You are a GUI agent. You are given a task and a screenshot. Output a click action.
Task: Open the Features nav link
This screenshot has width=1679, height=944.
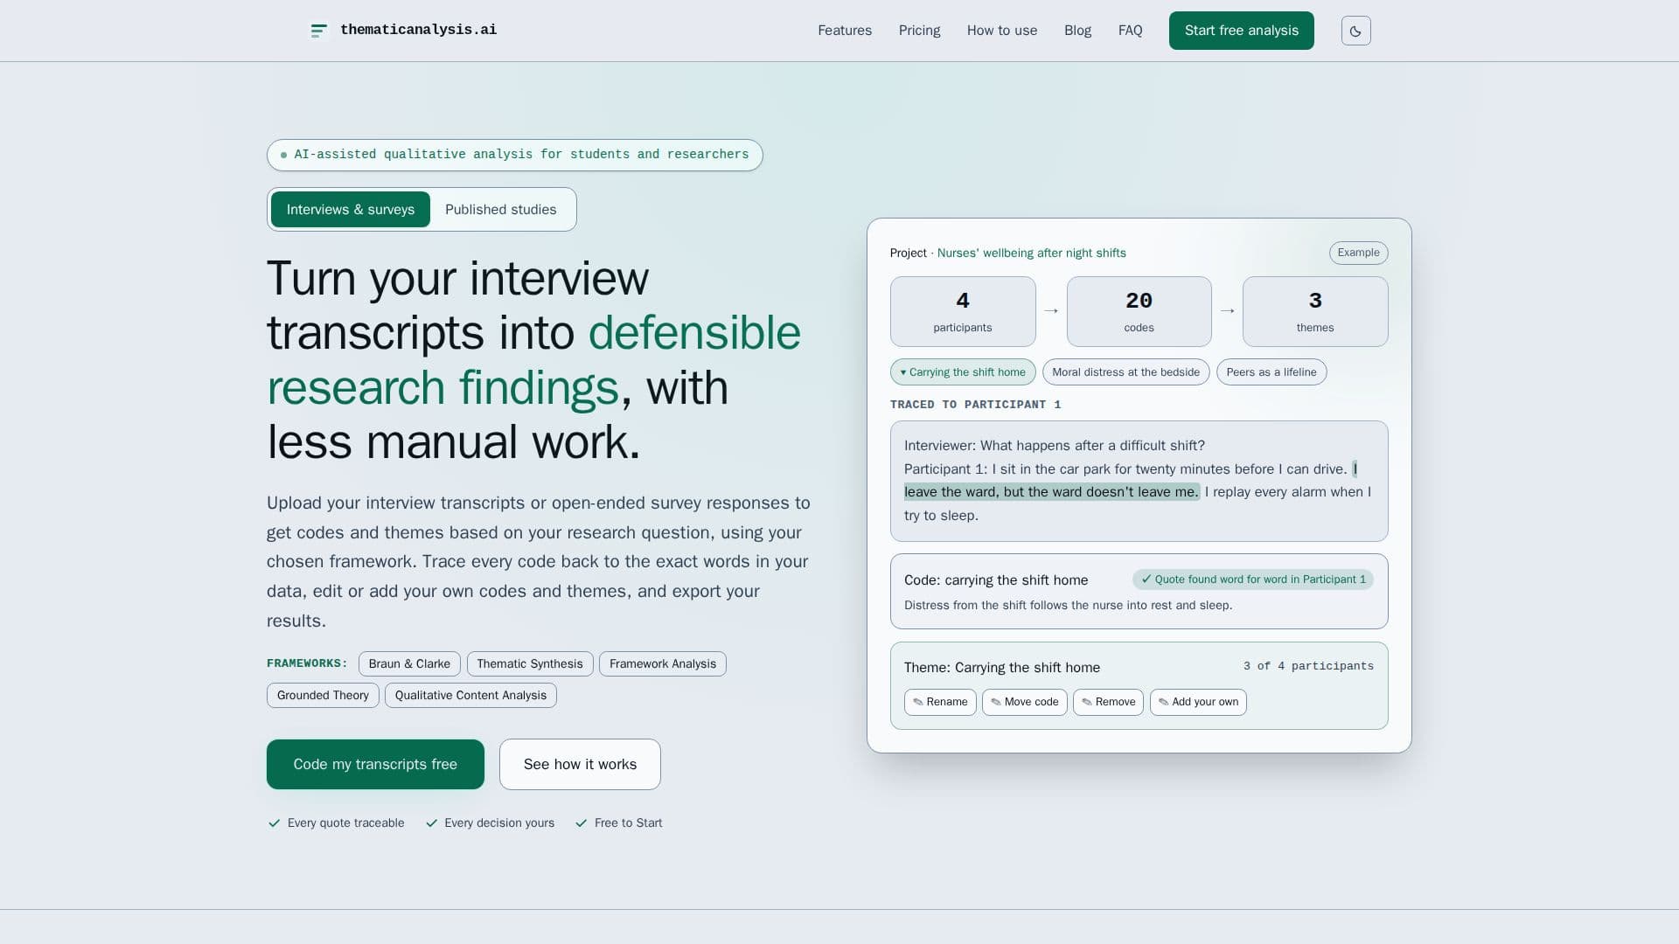coord(845,31)
